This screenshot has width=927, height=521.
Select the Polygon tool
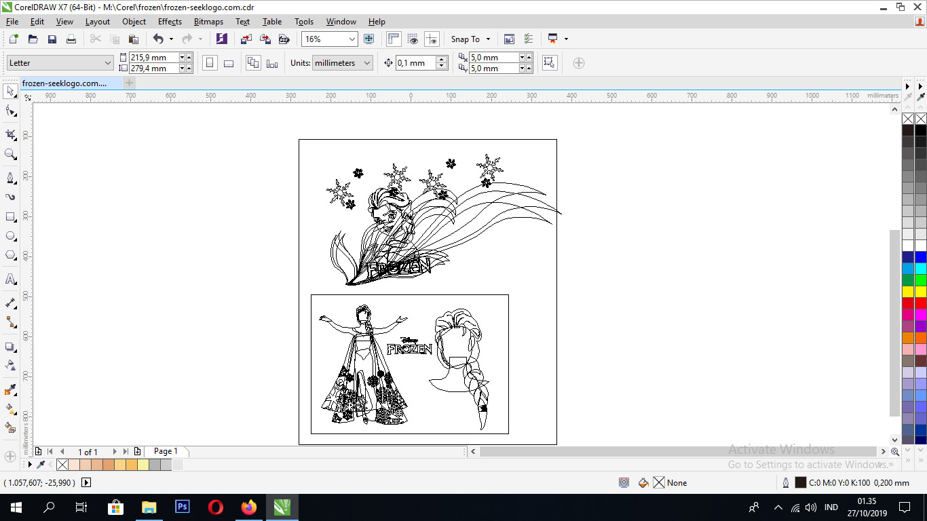tap(11, 255)
